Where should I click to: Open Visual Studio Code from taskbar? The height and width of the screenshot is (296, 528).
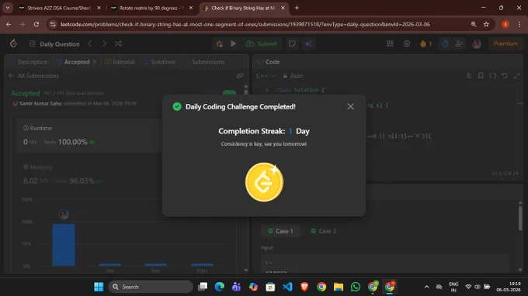(x=287, y=287)
